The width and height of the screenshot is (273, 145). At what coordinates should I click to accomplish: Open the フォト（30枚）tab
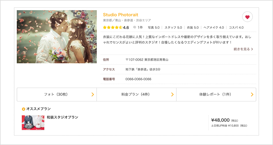pyautogui.click(x=57, y=95)
